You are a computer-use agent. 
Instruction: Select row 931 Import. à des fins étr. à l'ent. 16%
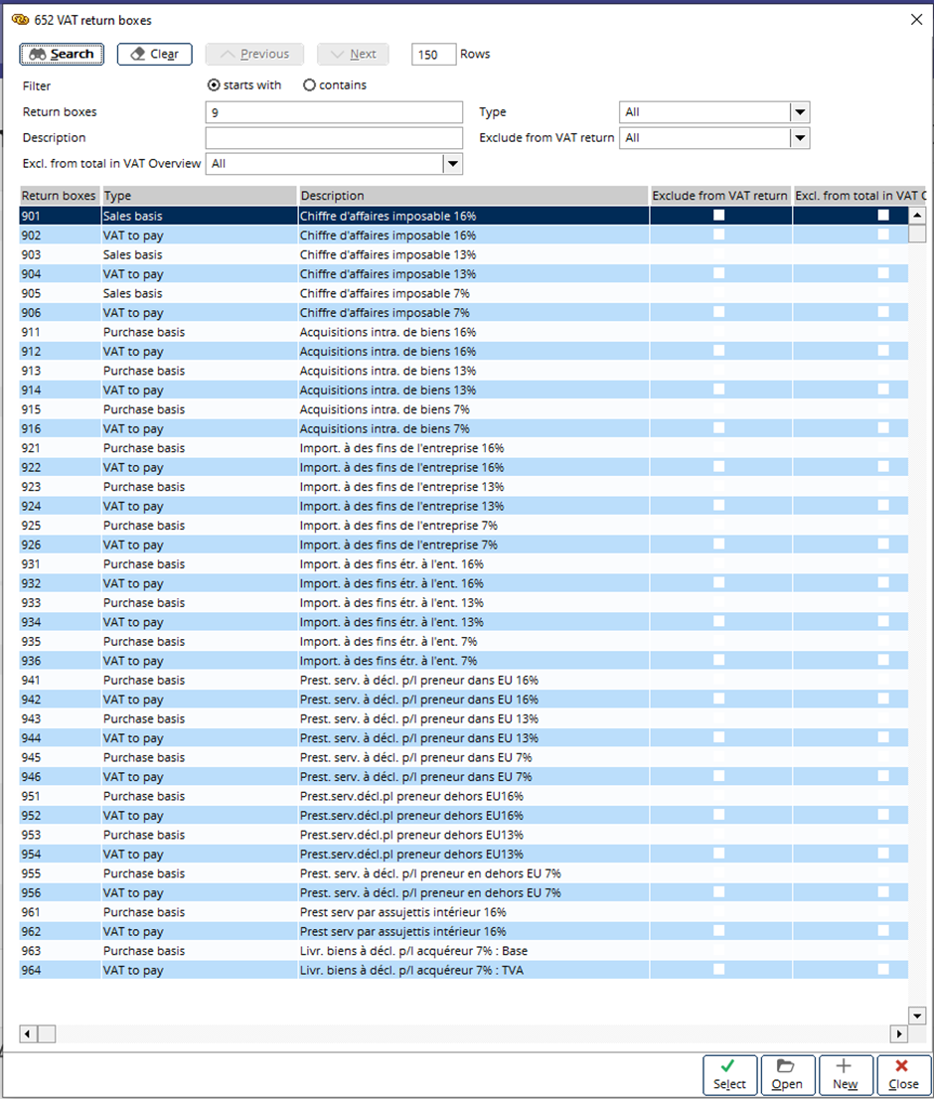pos(464,564)
